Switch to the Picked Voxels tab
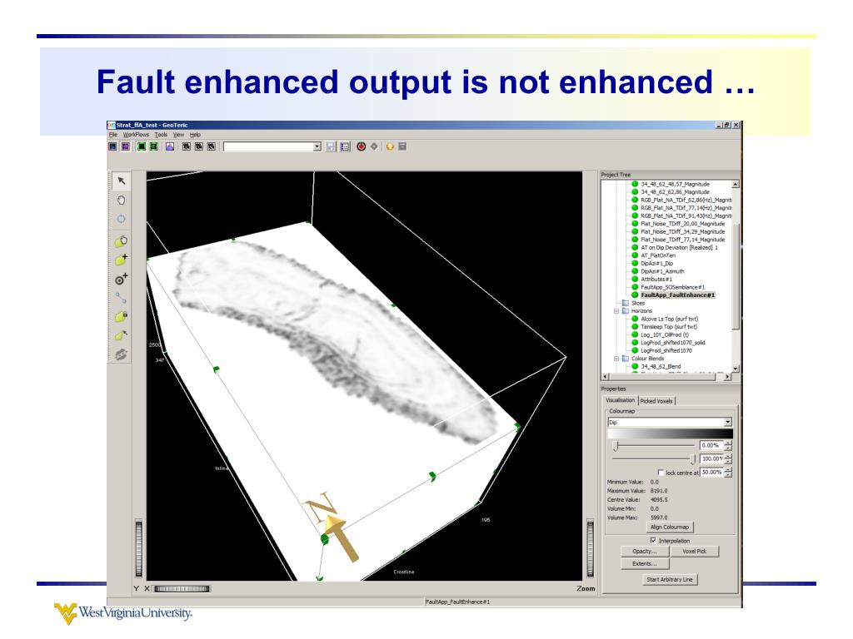 coord(656,400)
